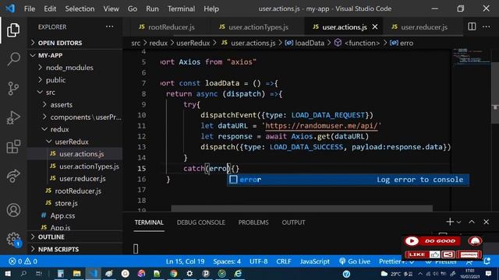Open File Explorer from taskbar

[76, 273]
